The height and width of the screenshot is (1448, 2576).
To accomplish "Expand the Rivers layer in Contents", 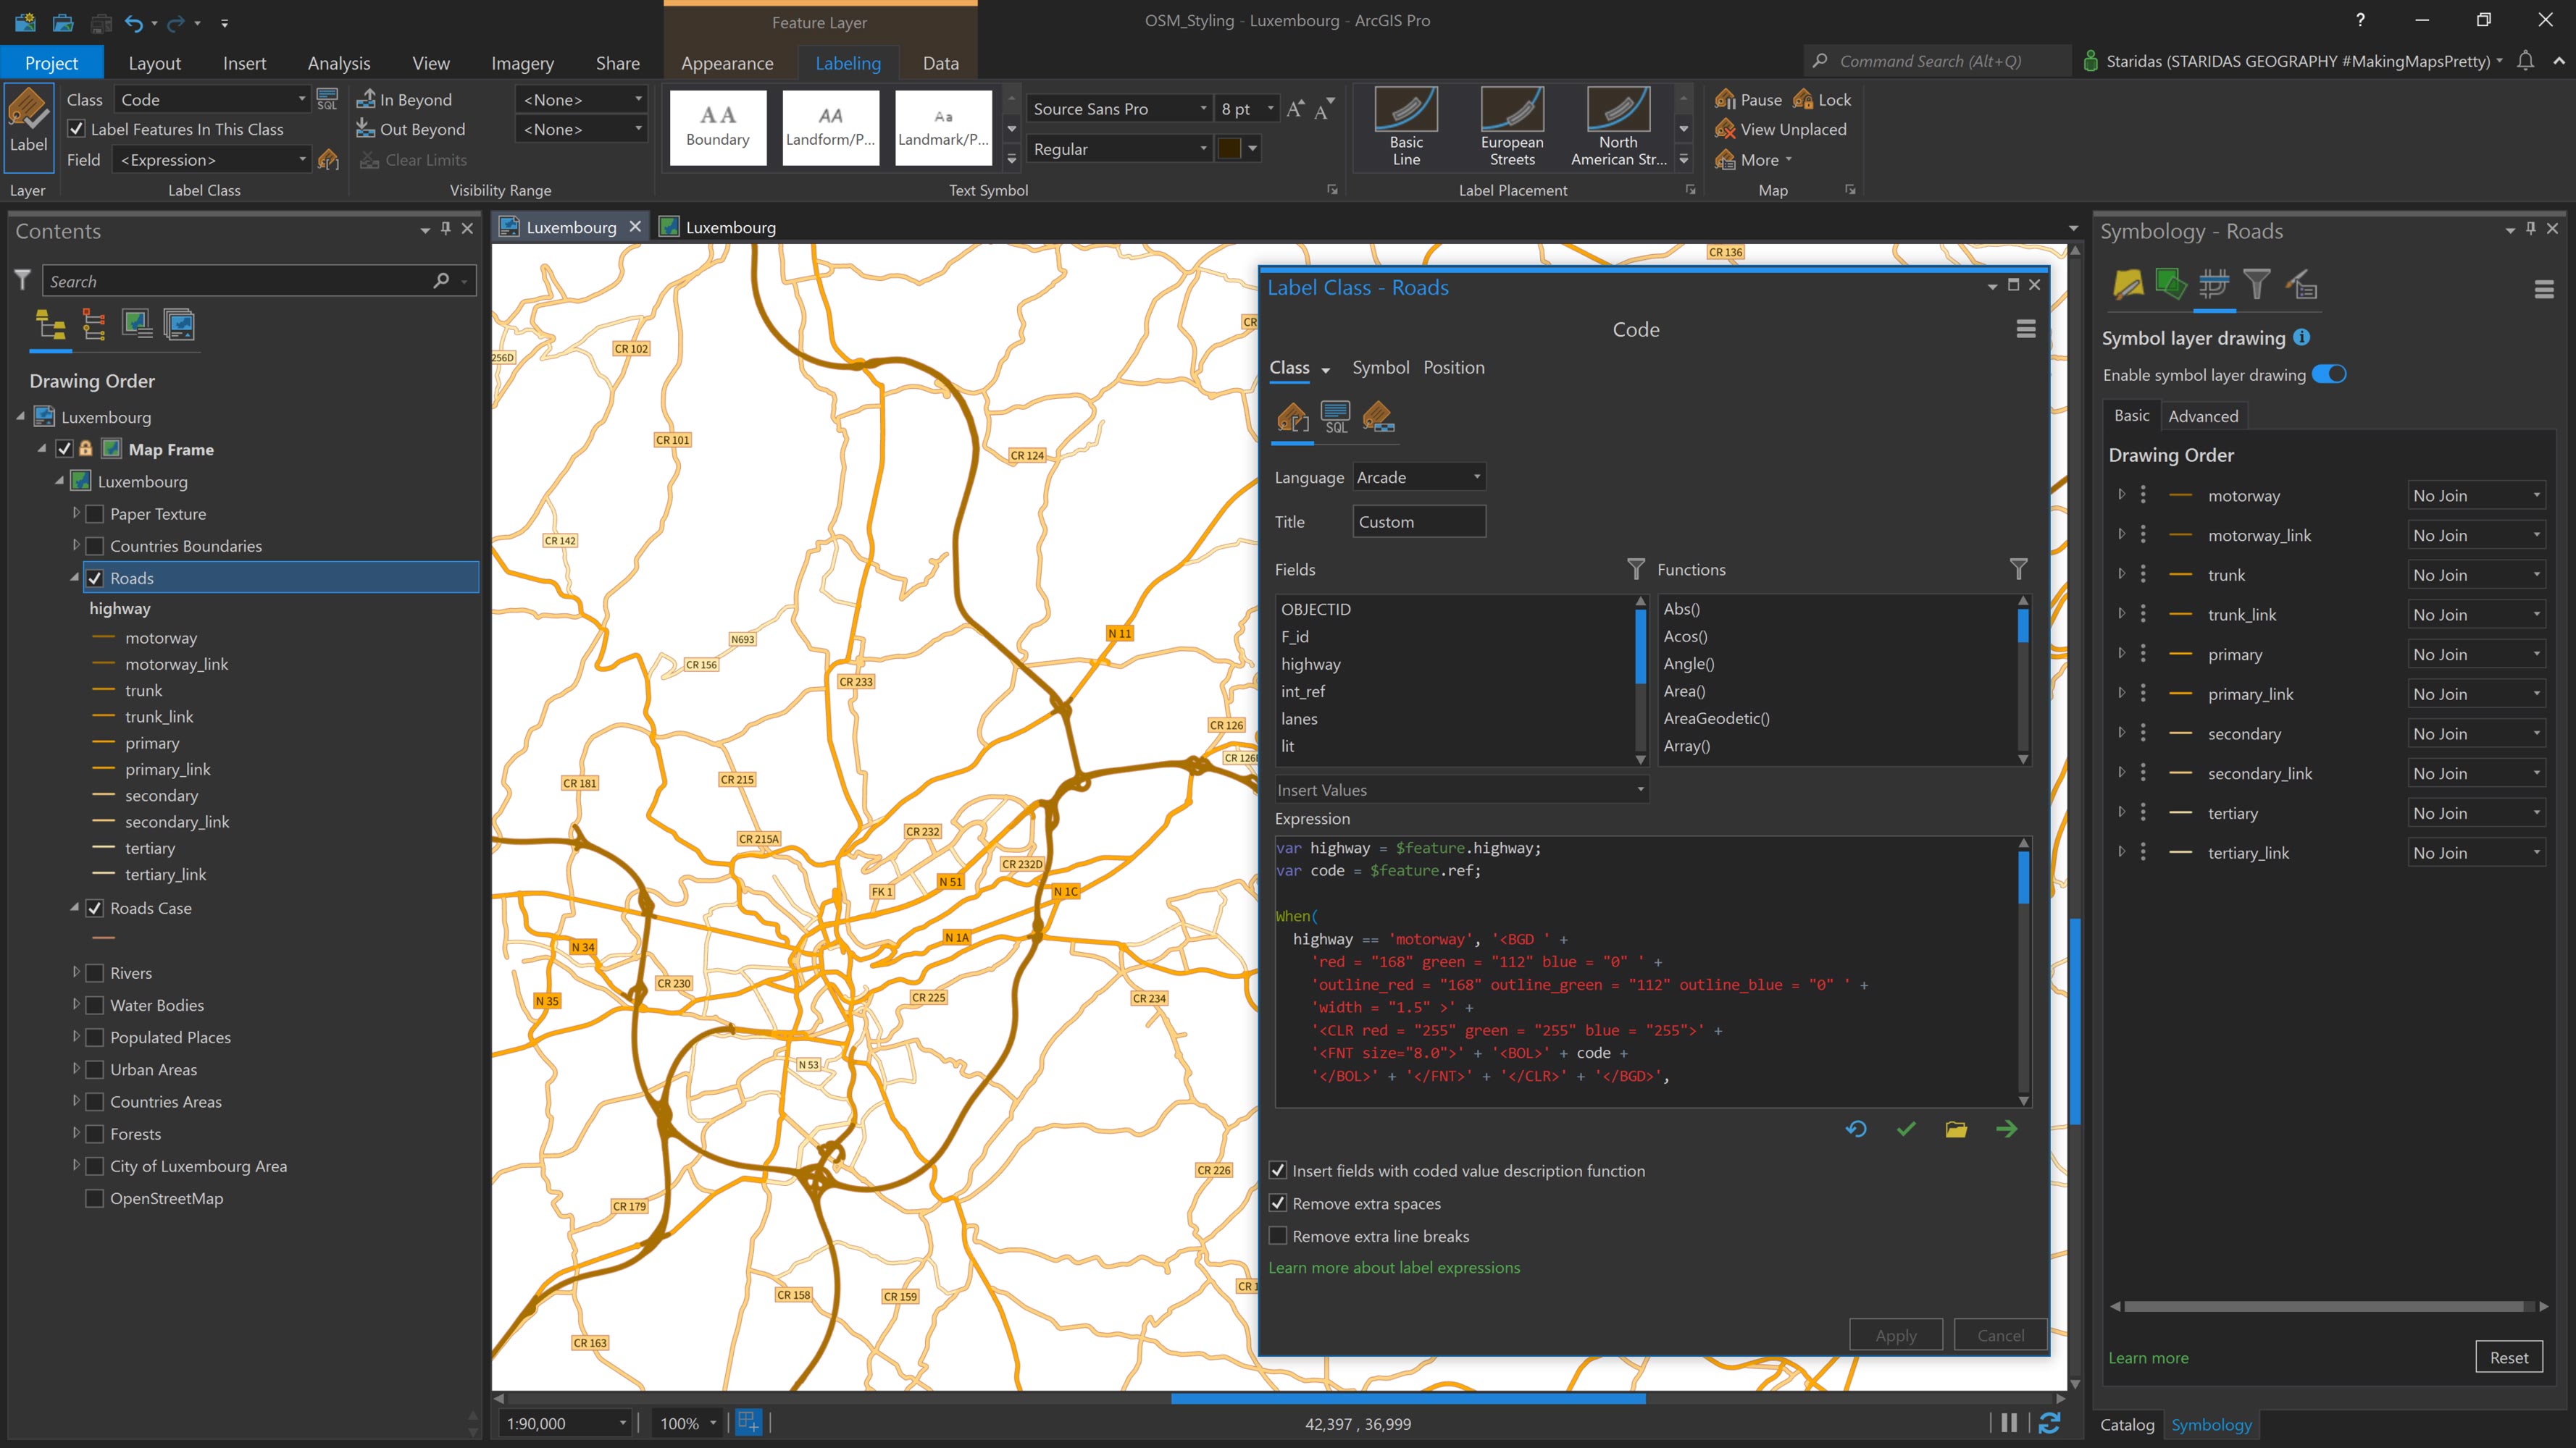I will pyautogui.click(x=77, y=972).
